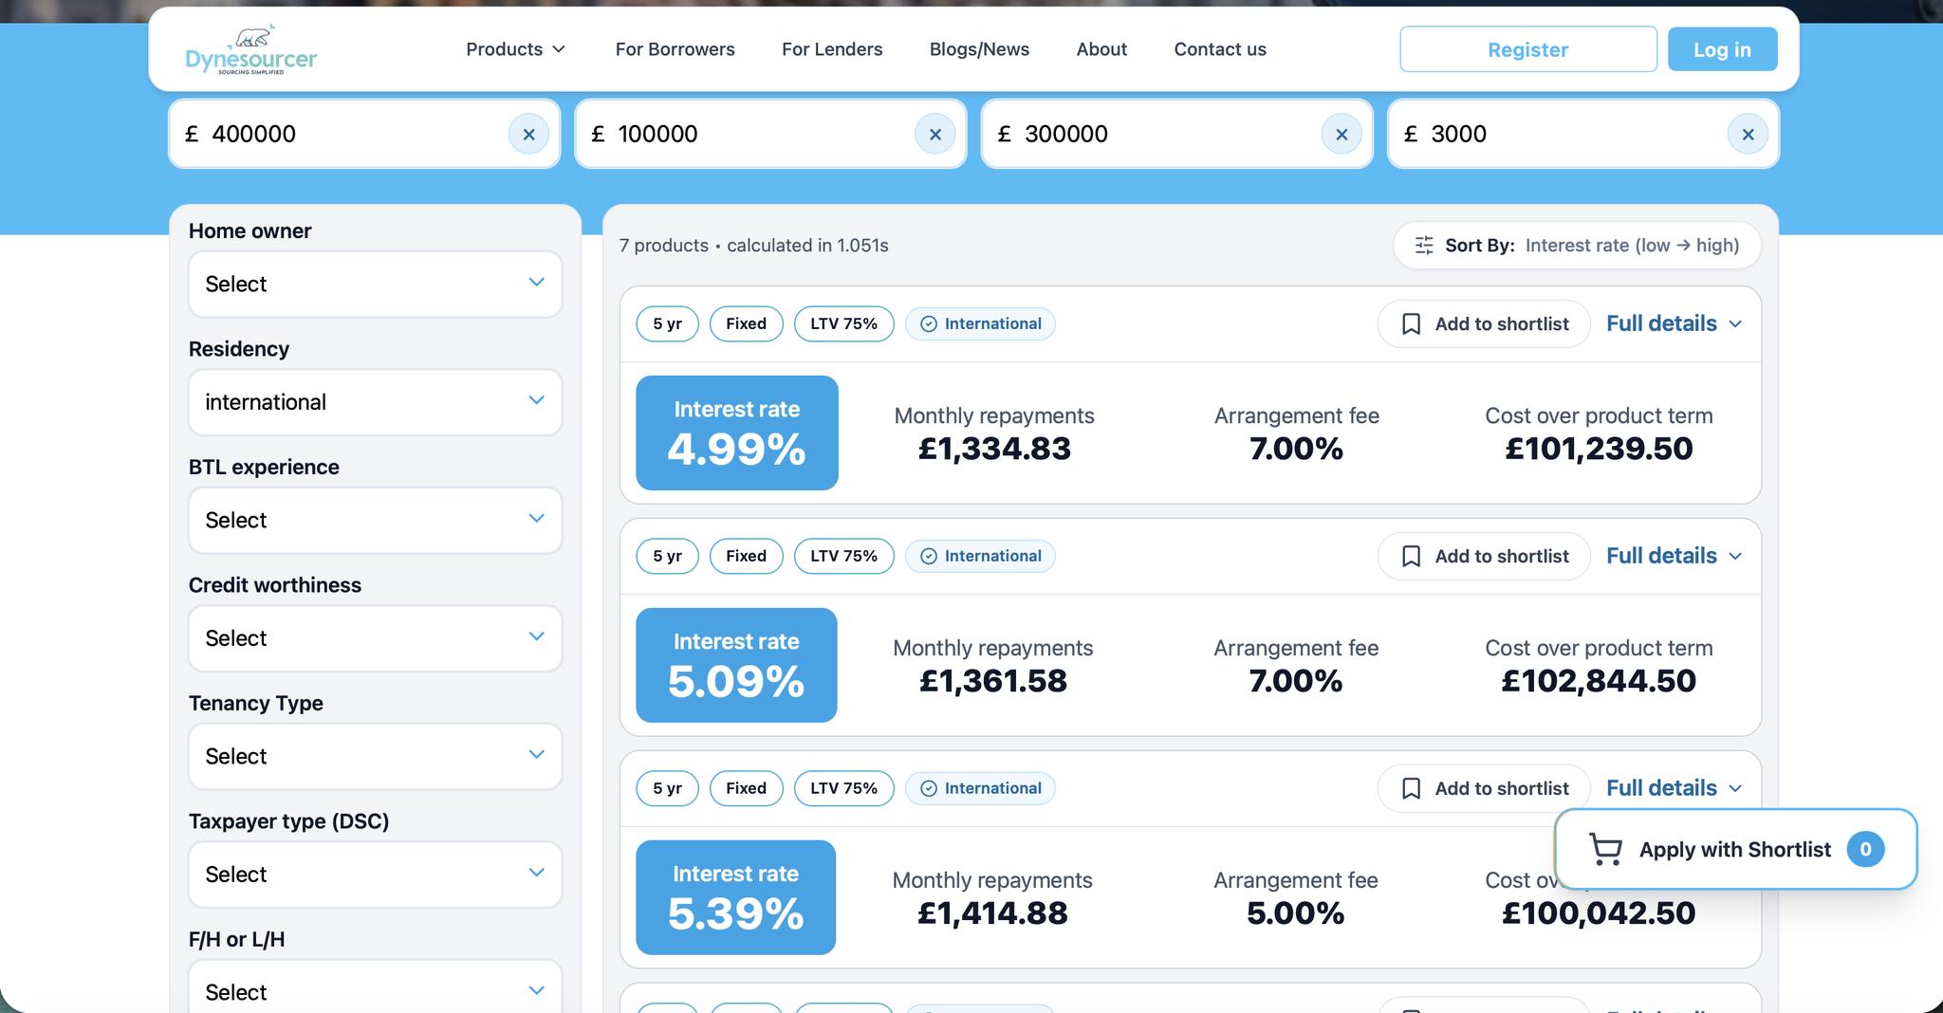Add the 5.09% product to shortlist
Viewport: 1943px width, 1013px height.
pyautogui.click(x=1484, y=557)
